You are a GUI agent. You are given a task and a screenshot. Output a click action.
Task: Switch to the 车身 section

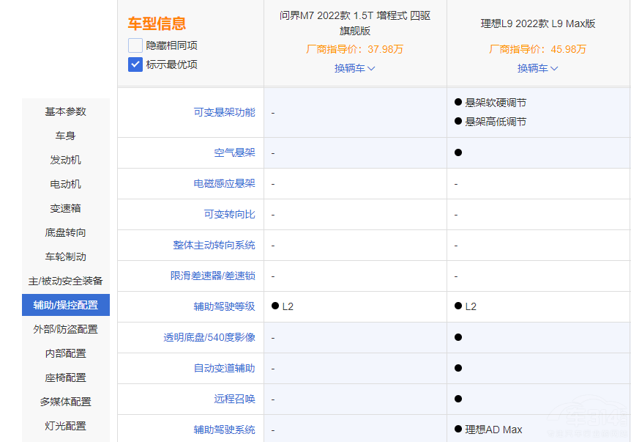tap(65, 136)
